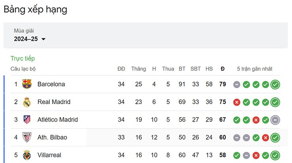The height and width of the screenshot is (163, 292).
Task: Click Barcelona's latest circled win icon
Action: pos(275,84)
